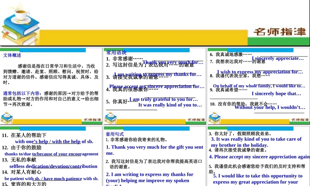The width and height of the screenshot is (310, 186).
Task: Click the 名师指津 logo on the 常用语块 slide
Action: (196, 119)
